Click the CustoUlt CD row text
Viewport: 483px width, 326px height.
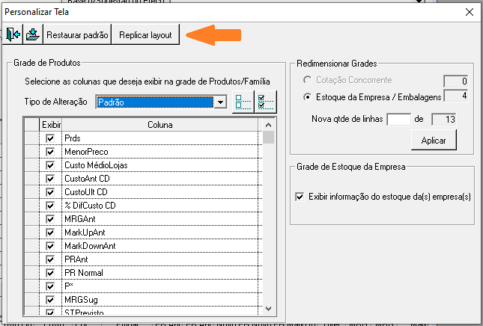click(85, 192)
